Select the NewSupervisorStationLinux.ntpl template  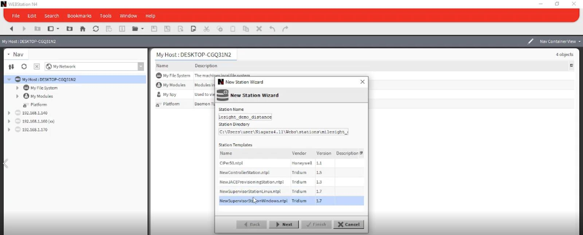(x=291, y=191)
